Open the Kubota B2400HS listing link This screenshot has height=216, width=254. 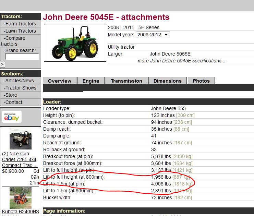coord(21,212)
